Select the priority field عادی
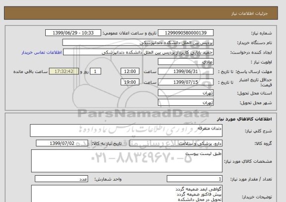The height and width of the screenshot is (202, 286). click(186, 62)
